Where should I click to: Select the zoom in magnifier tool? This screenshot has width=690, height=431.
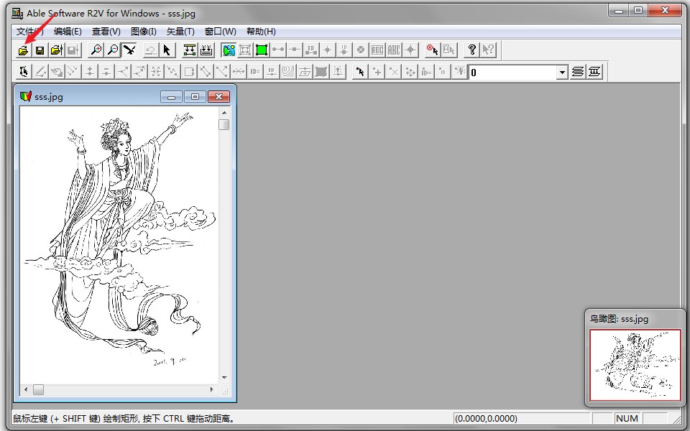tap(96, 50)
